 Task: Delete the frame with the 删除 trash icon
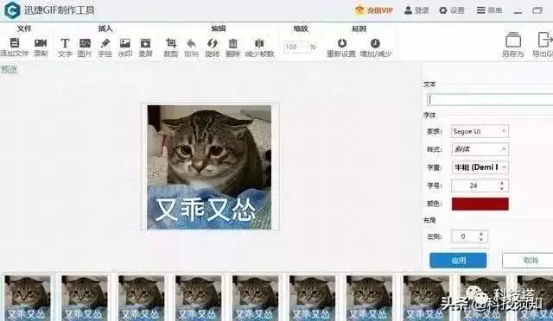(x=232, y=43)
